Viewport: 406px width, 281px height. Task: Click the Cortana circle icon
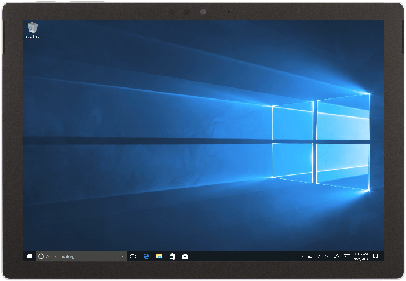41,257
